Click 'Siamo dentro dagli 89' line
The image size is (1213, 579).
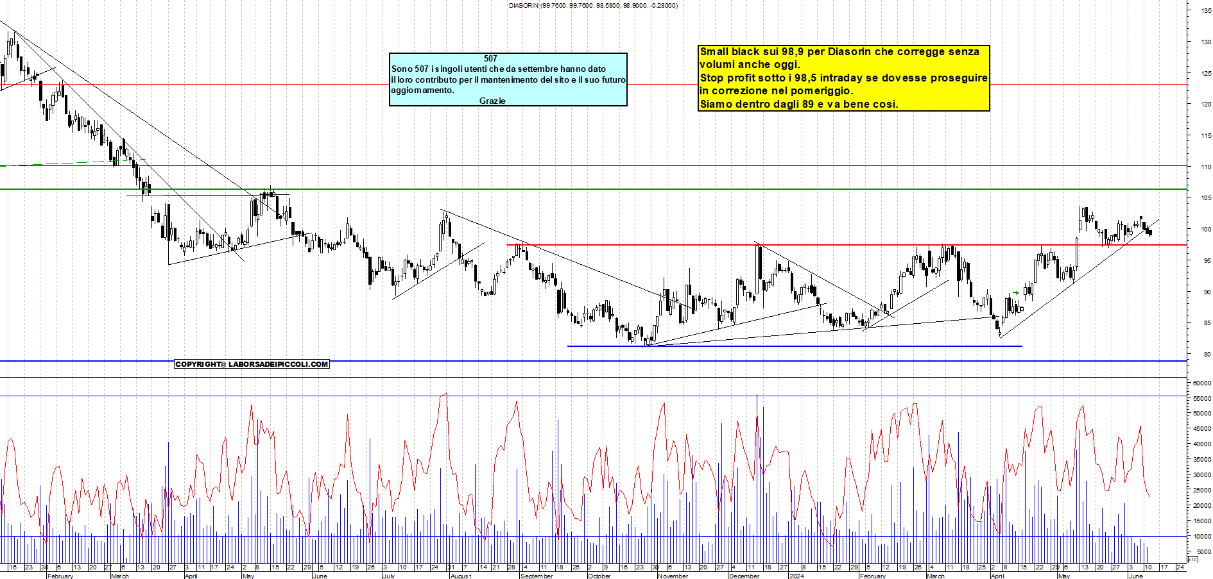click(798, 104)
